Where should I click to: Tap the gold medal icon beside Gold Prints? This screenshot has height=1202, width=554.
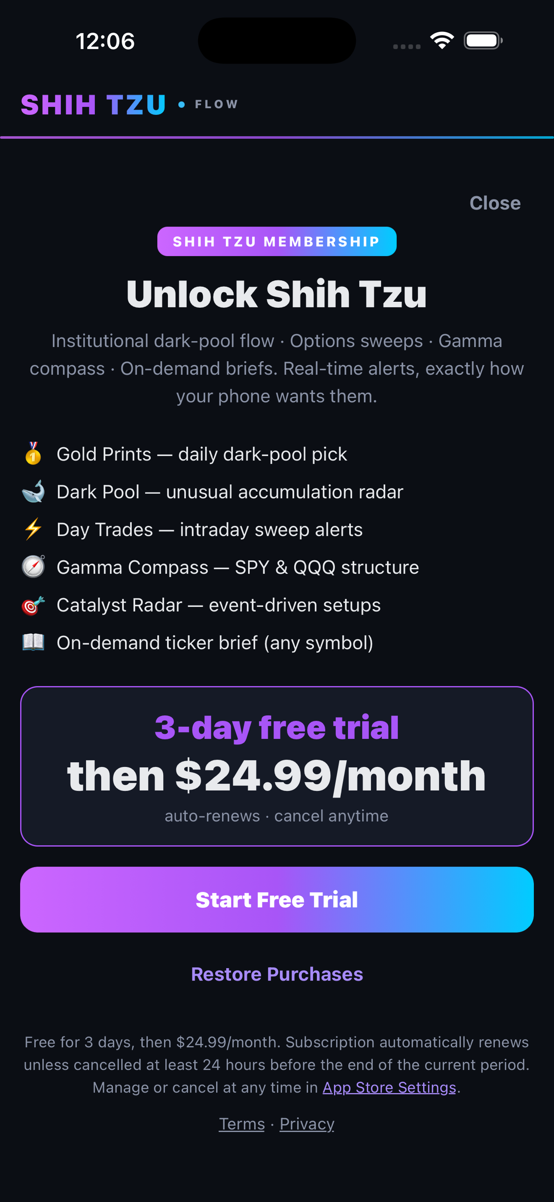coord(33,454)
